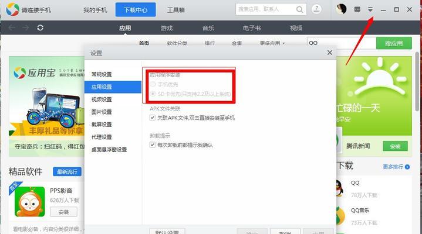This screenshot has width=422, height=234.
Task: Toggle 关联APK文件 checkbox
Action: (153, 118)
